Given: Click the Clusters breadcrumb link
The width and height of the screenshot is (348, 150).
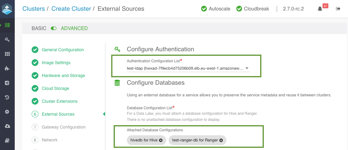Looking at the screenshot, I should pyautogui.click(x=33, y=9).
